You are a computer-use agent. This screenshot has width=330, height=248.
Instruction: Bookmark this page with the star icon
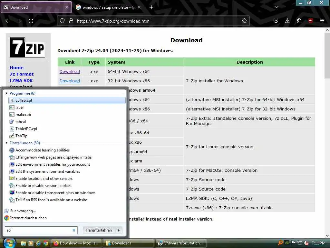pos(244,21)
